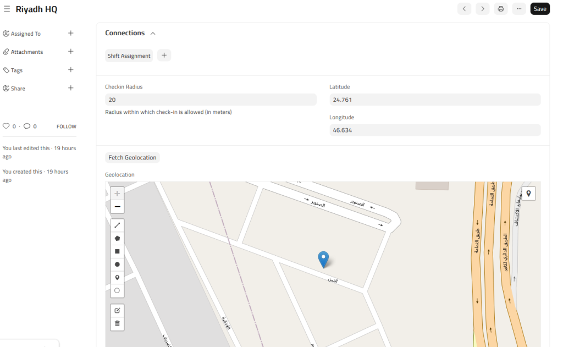Viewport: 563px width, 347px height.
Task: Open Shift Assignment connection
Action: pos(129,56)
